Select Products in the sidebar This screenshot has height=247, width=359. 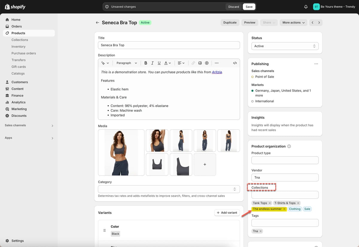[29, 33]
